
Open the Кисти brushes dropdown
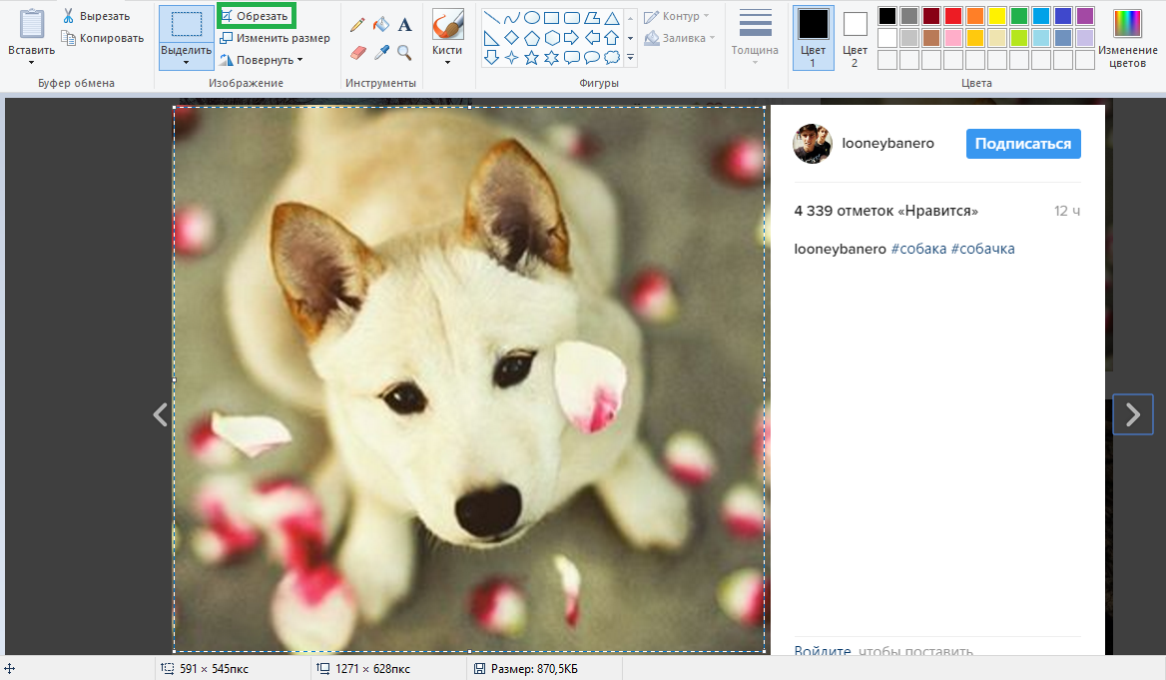447,63
